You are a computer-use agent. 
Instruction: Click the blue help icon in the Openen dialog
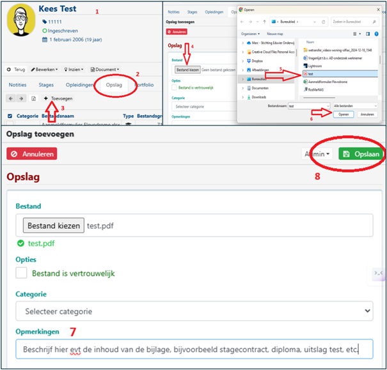tap(376, 34)
